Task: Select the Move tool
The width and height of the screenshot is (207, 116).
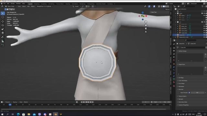Action: click(3, 21)
